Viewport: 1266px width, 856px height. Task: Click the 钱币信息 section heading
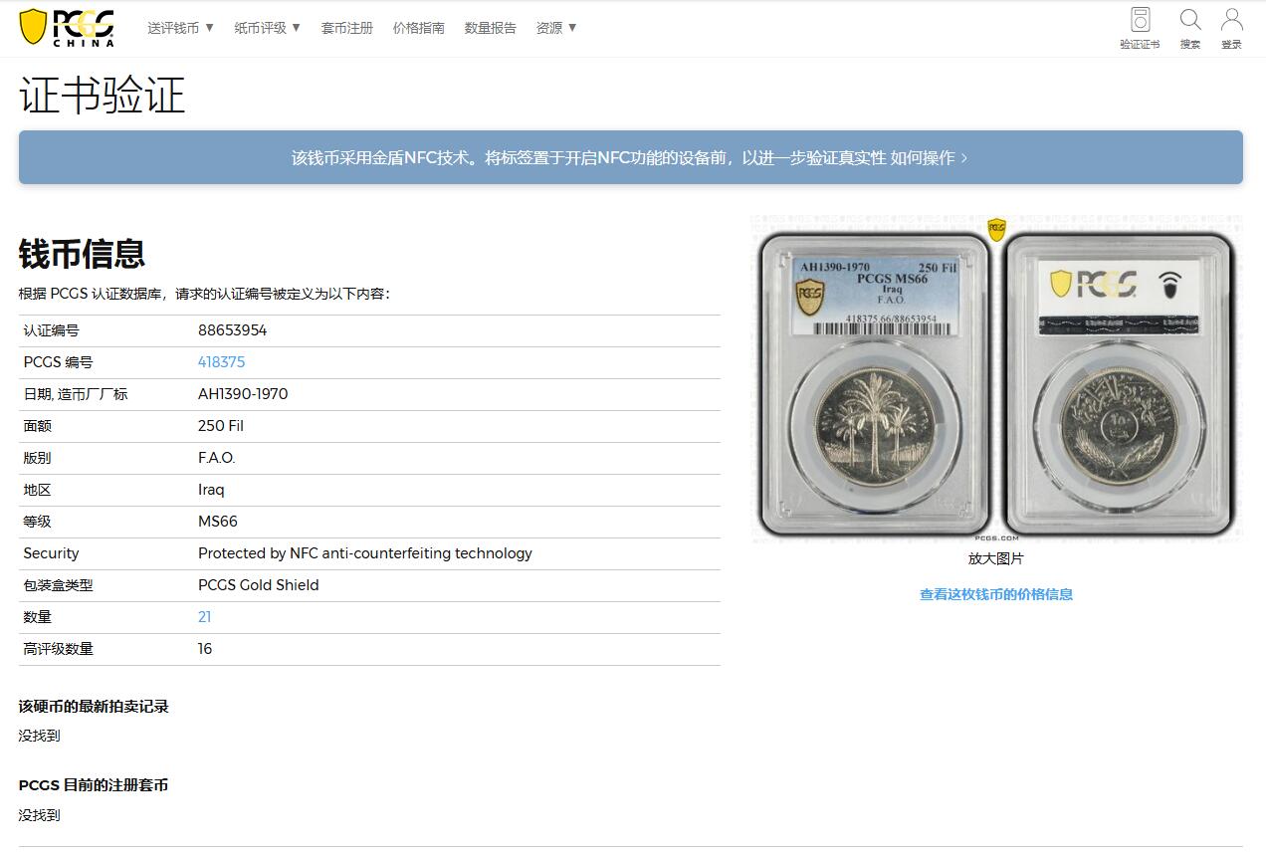click(82, 254)
